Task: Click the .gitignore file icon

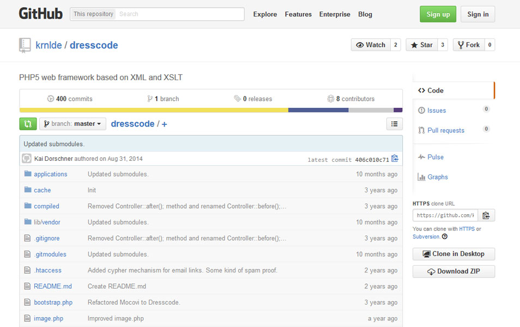Action: [x=27, y=238]
